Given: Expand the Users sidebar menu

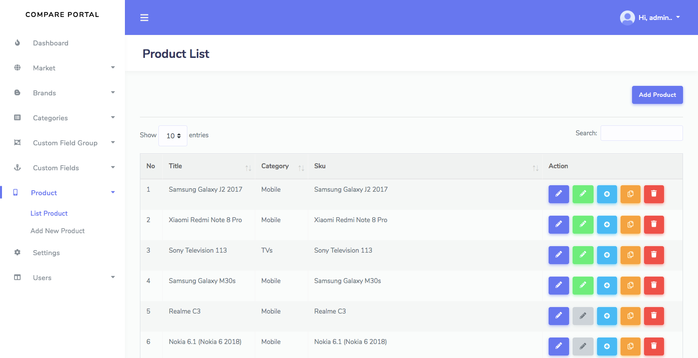Looking at the screenshot, I should [62, 278].
